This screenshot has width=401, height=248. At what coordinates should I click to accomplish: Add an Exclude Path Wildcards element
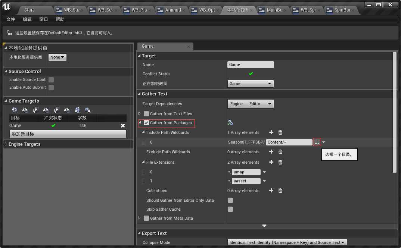[271, 152]
